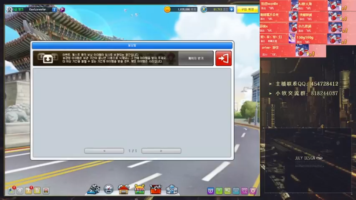Click the home icon in bottom left

(20, 191)
